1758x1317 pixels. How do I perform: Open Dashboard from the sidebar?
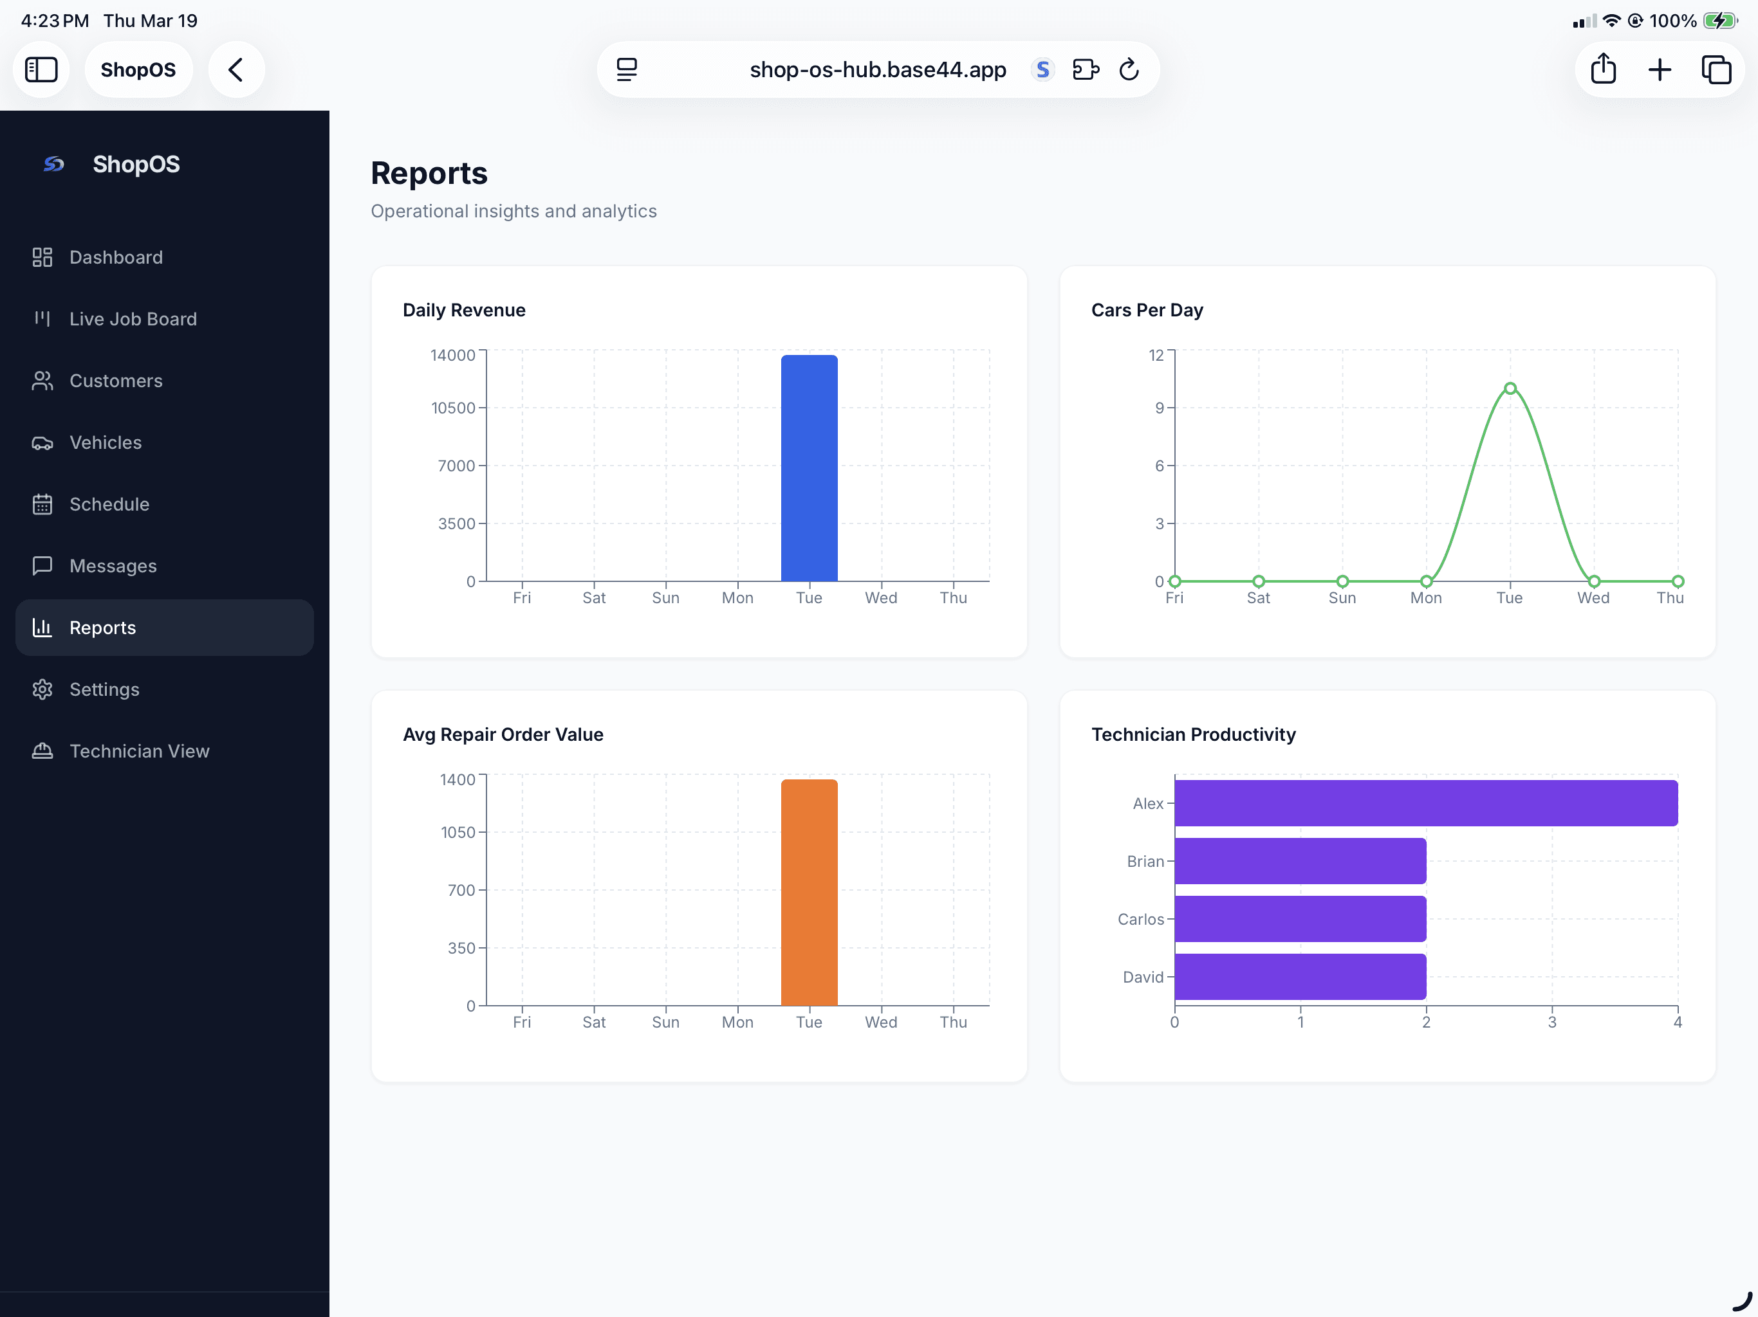coord(116,257)
